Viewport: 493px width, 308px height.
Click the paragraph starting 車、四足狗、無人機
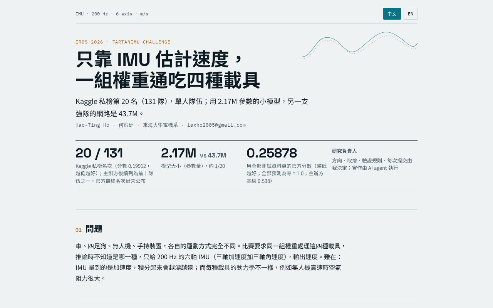[x=211, y=262]
